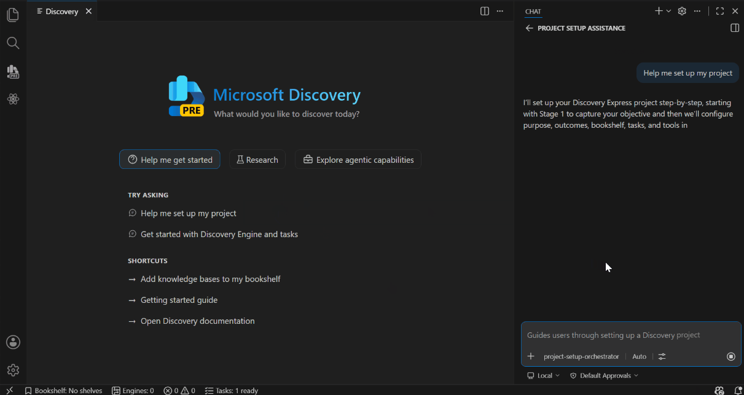Open project-setup-orchestrator agent picker
This screenshot has width=744, height=395.
pyautogui.click(x=581, y=356)
